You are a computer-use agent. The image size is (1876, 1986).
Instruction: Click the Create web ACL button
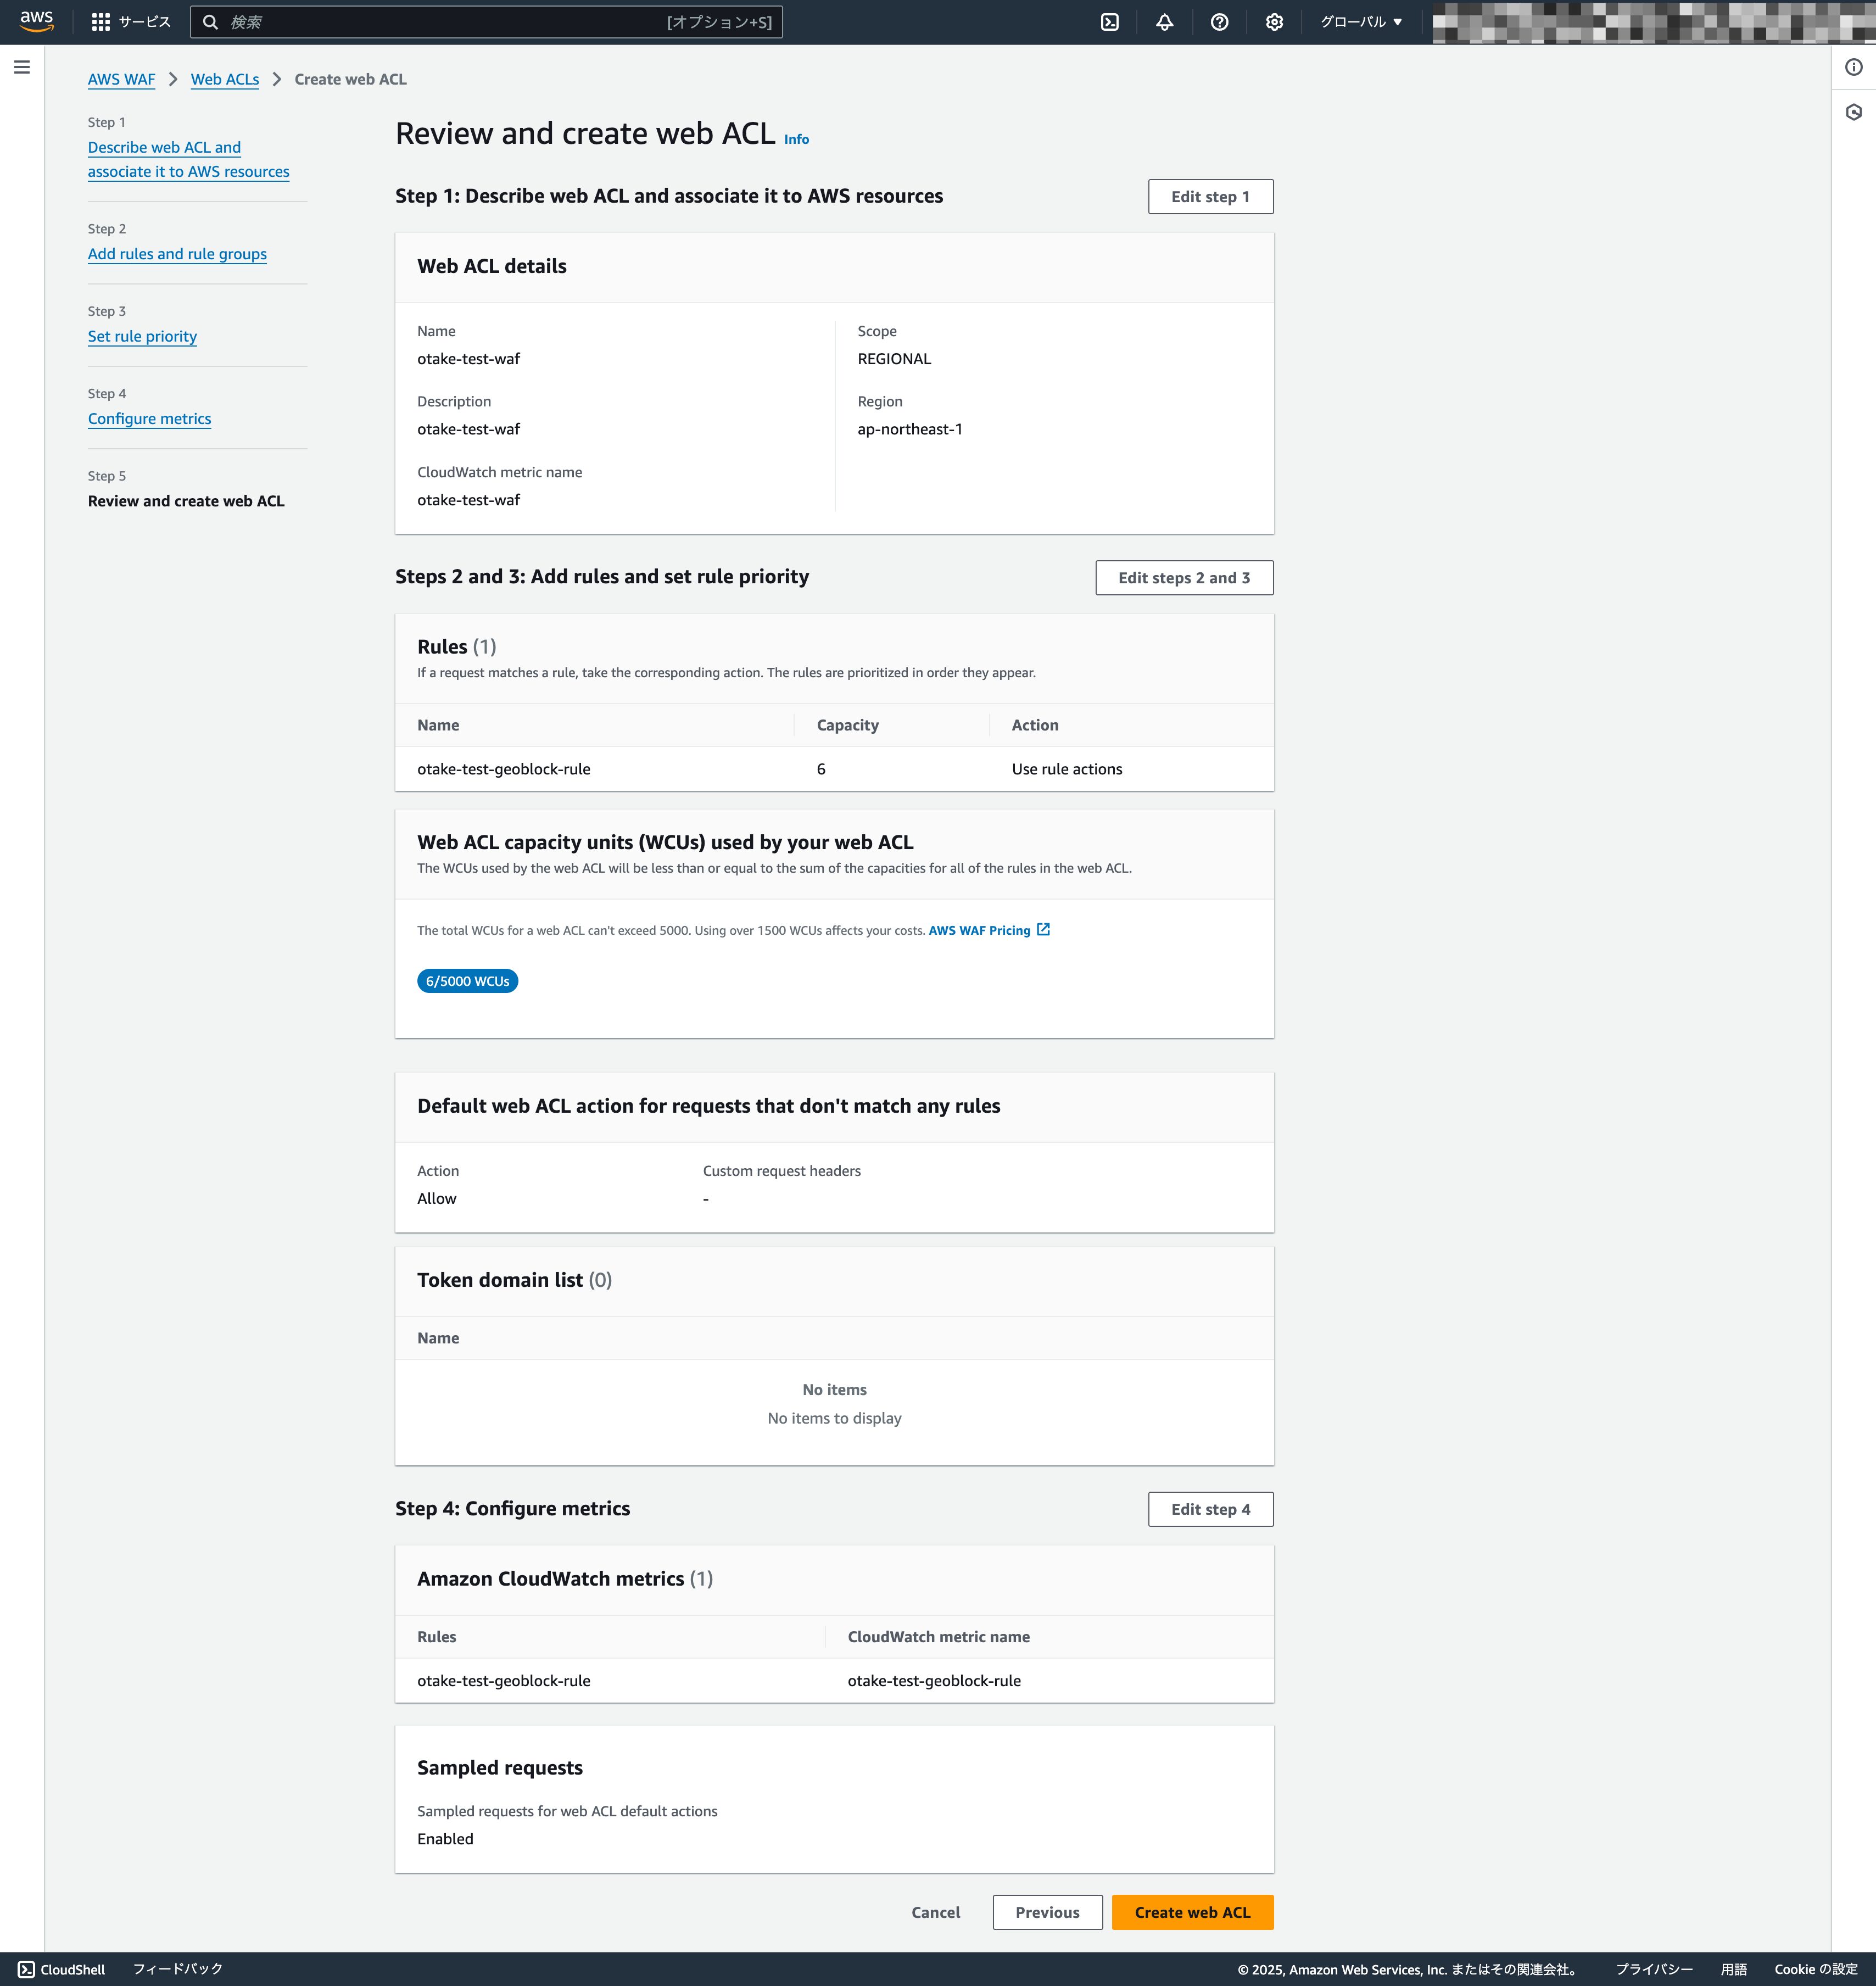[x=1192, y=1912]
